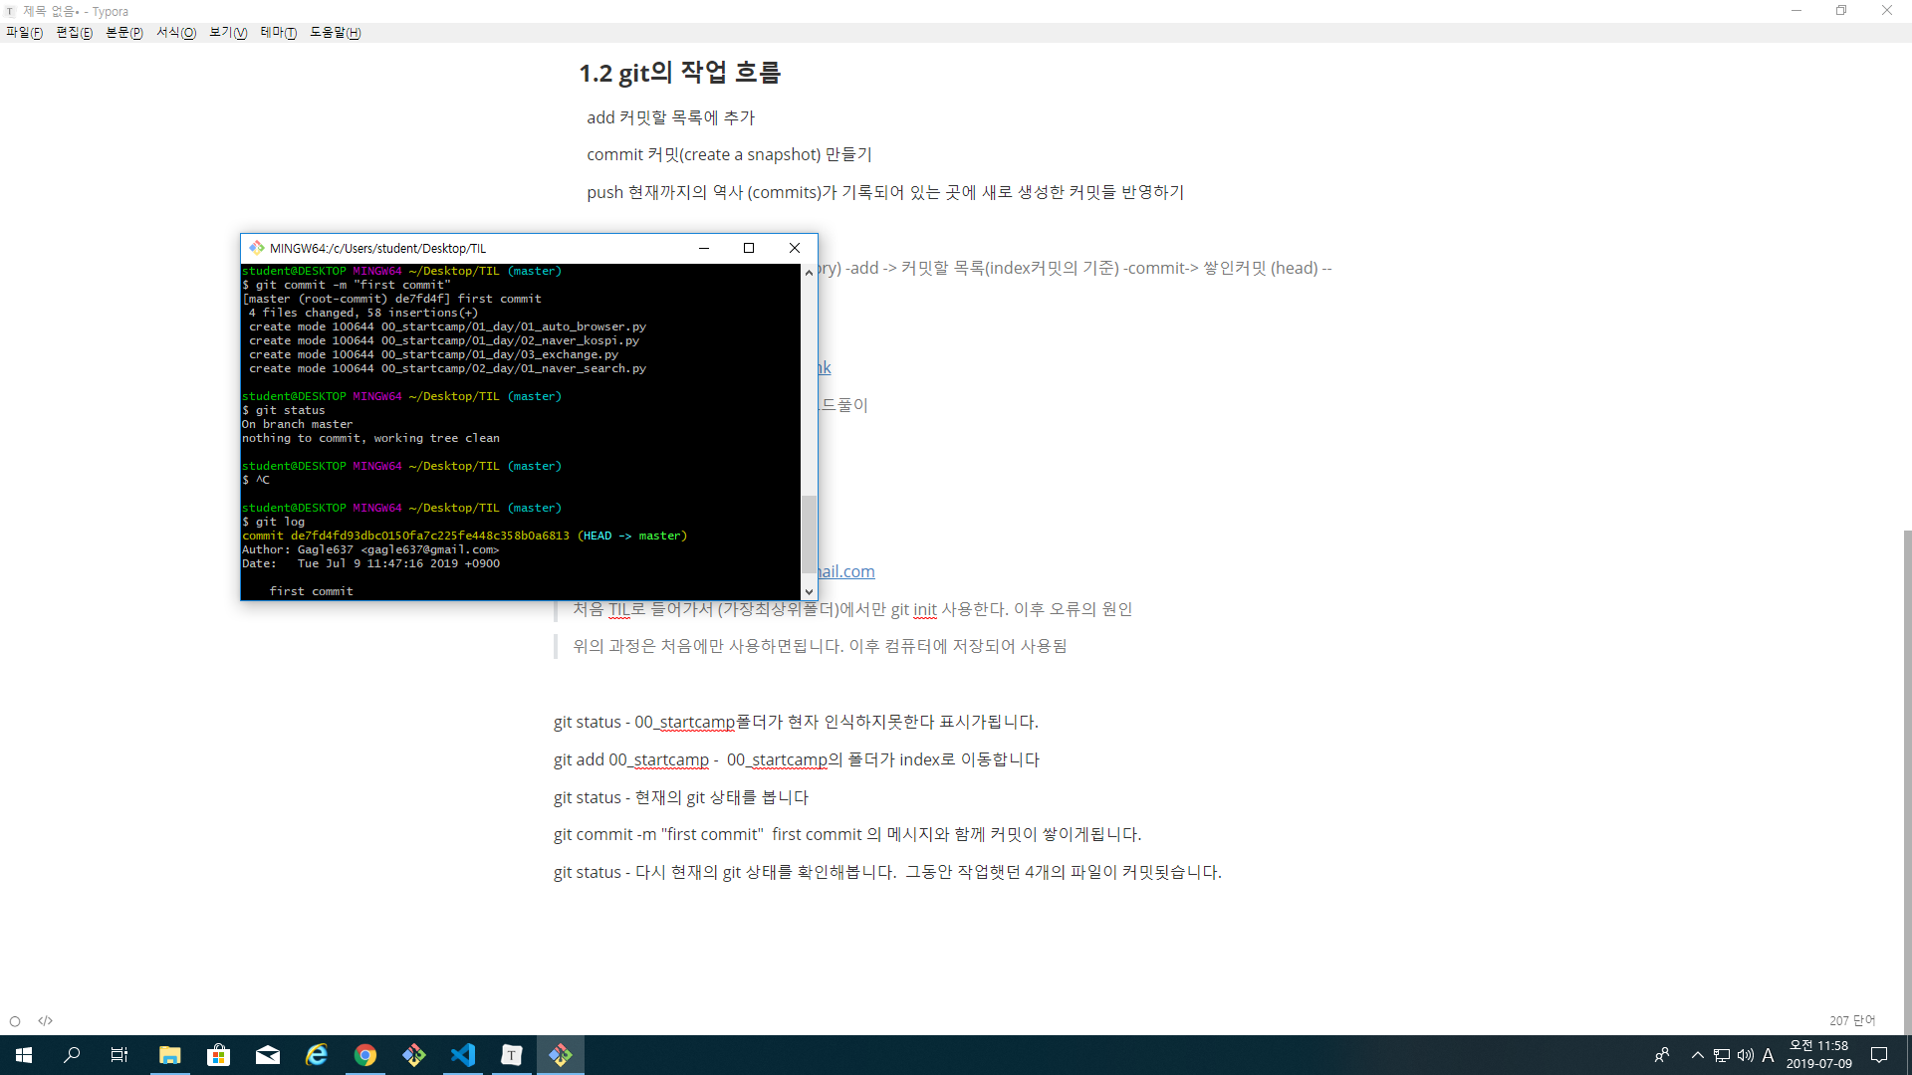Open Google Chrome from taskbar
This screenshot has height=1075, width=1912.
pyautogui.click(x=365, y=1055)
